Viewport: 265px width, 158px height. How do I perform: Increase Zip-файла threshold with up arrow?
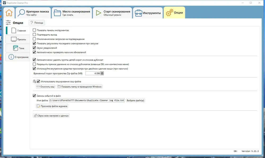click(x=102, y=72)
